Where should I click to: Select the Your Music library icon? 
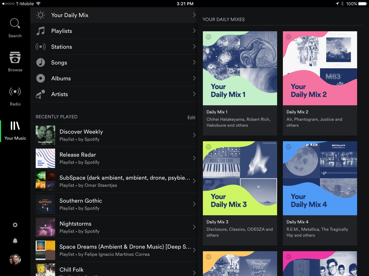[x=15, y=126]
